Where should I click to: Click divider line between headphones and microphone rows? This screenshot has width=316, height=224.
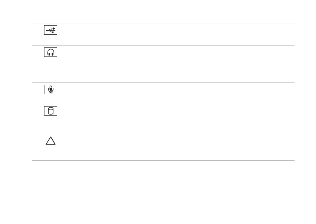click(163, 82)
